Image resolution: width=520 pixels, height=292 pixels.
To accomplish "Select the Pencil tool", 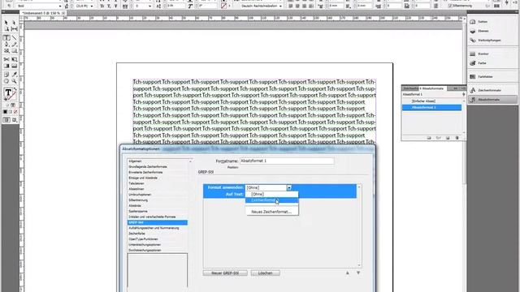I will [x=14, y=44].
